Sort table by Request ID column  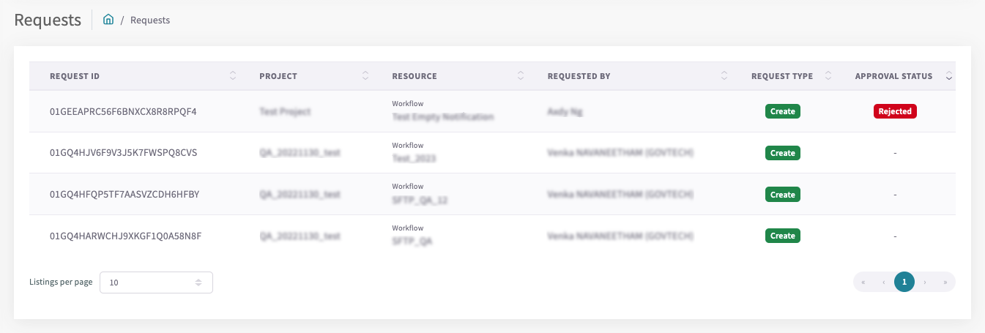[233, 76]
